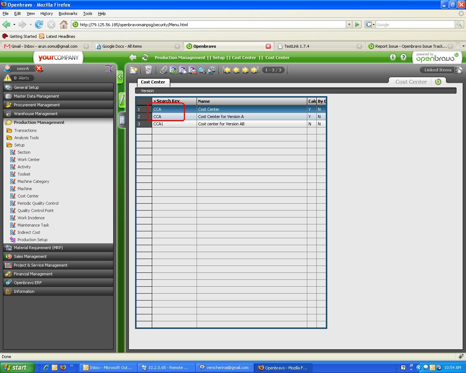The width and height of the screenshot is (466, 373).
Task: Log out with the red X button
Action: tap(39, 68)
